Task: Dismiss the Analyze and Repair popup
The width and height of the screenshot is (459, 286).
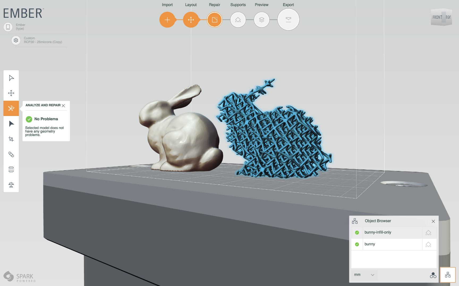Action: tap(63, 105)
